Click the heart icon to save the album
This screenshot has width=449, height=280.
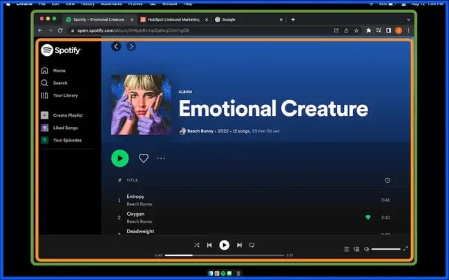(144, 158)
